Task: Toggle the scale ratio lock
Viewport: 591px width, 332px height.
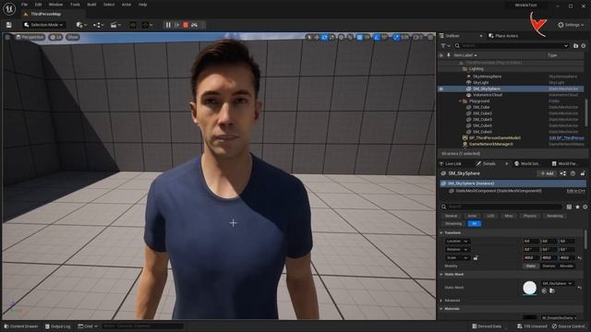Action: pos(476,258)
